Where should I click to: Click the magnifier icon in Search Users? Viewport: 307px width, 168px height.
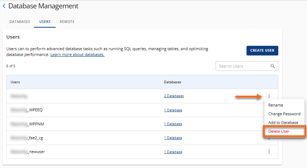(272, 66)
